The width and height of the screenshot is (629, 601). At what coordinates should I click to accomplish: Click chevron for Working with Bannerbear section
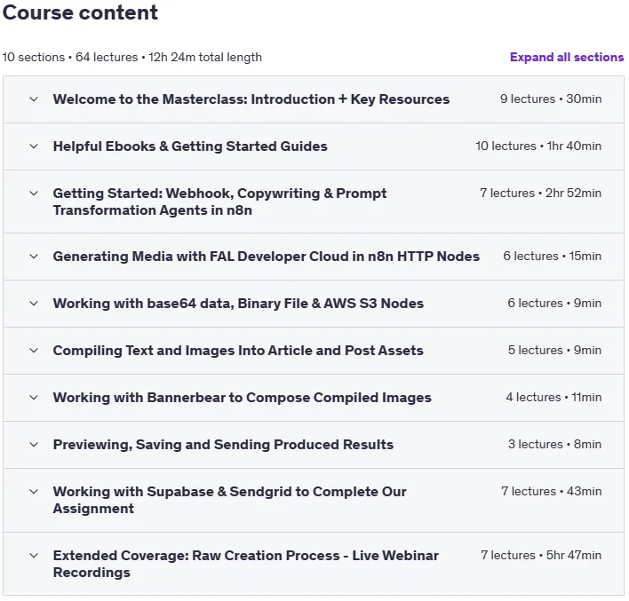(x=34, y=398)
